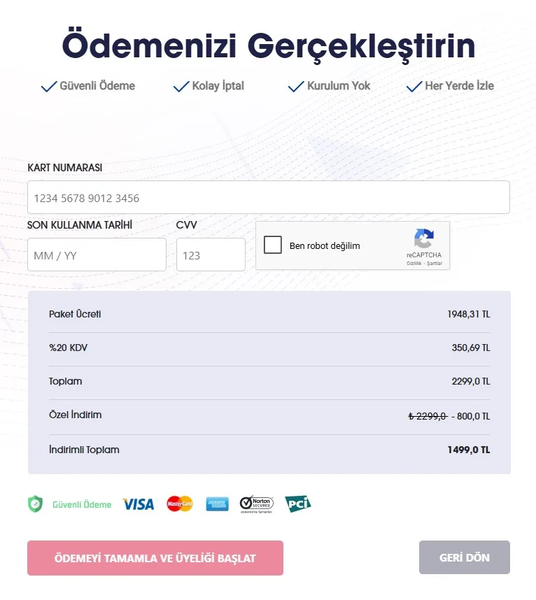Check the "Ben robot değilim" checkbox

point(273,245)
